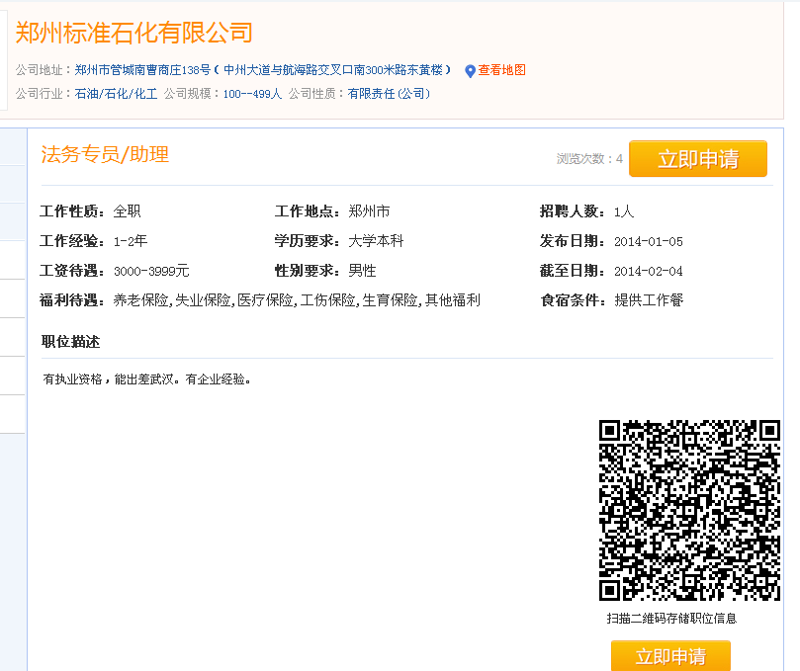The height and width of the screenshot is (671, 800).
Task: Click recruit count value 1人
Action: pos(624,211)
